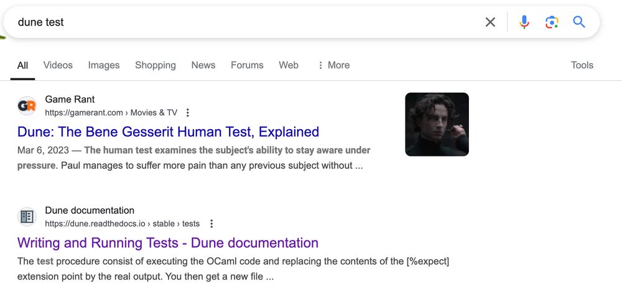Click the 'Dune documentation' site name
622x300 pixels.
(90, 211)
